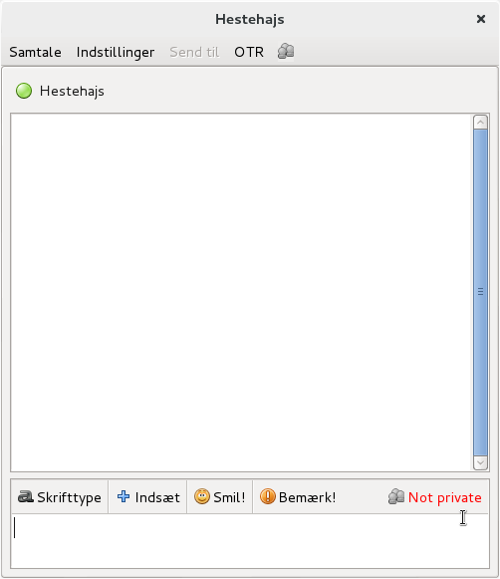Viewport: 500px width, 579px height.
Task: Click the OTR icon in menu bar
Action: pyautogui.click(x=286, y=52)
